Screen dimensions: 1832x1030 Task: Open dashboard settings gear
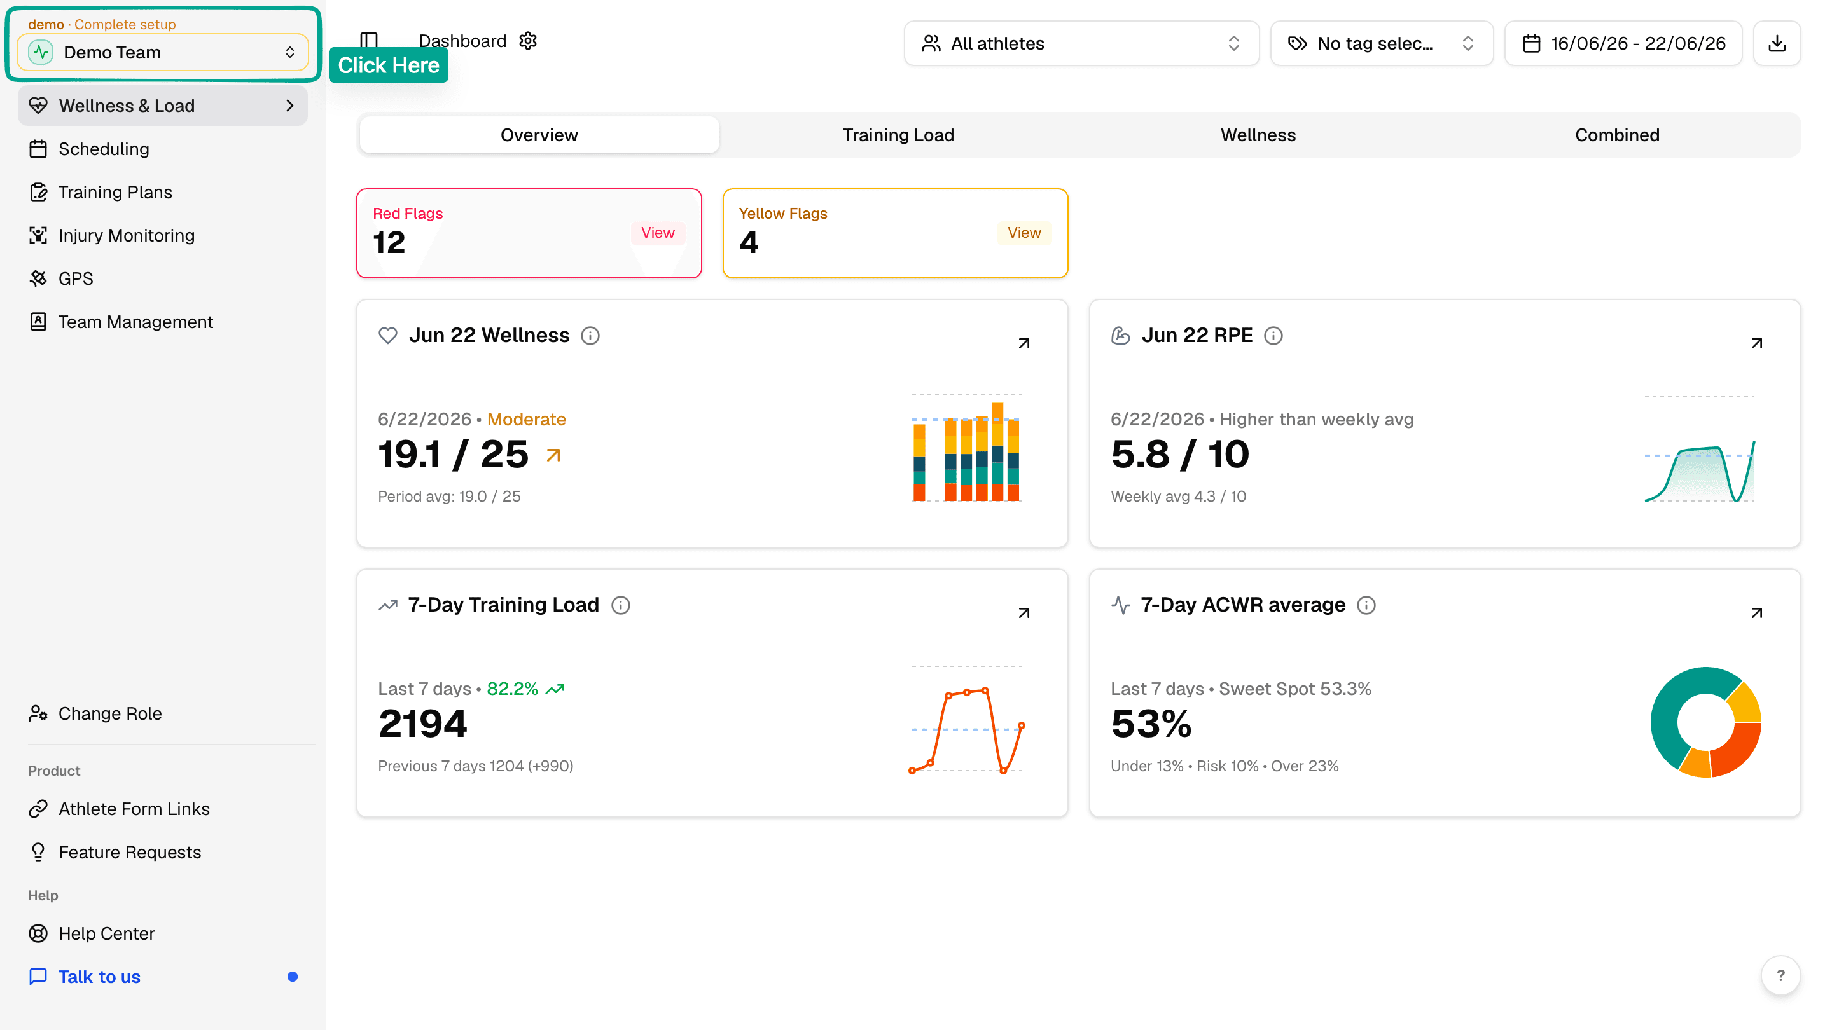coord(528,41)
